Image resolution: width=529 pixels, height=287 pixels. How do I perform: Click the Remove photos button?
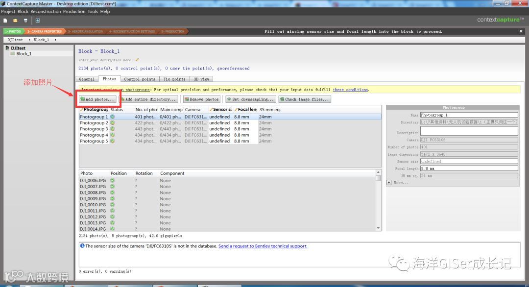(x=202, y=99)
